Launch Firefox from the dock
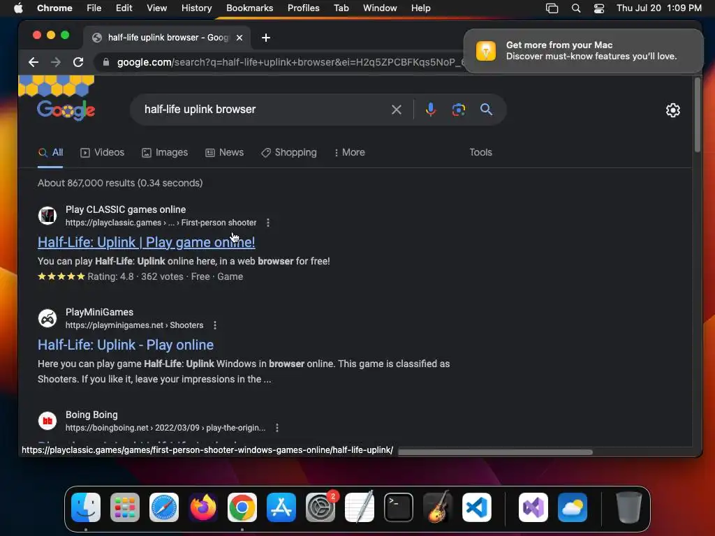 [203, 507]
